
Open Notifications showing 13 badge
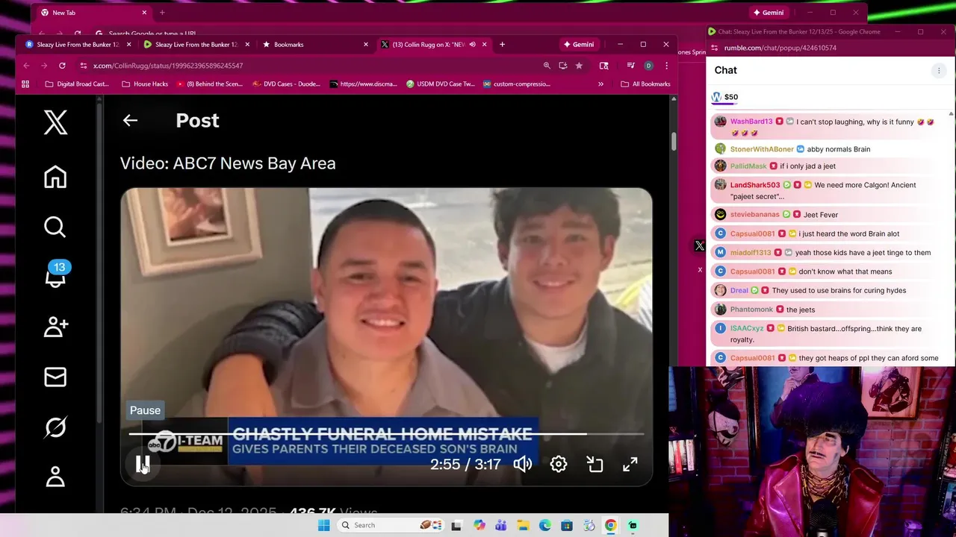pos(55,275)
